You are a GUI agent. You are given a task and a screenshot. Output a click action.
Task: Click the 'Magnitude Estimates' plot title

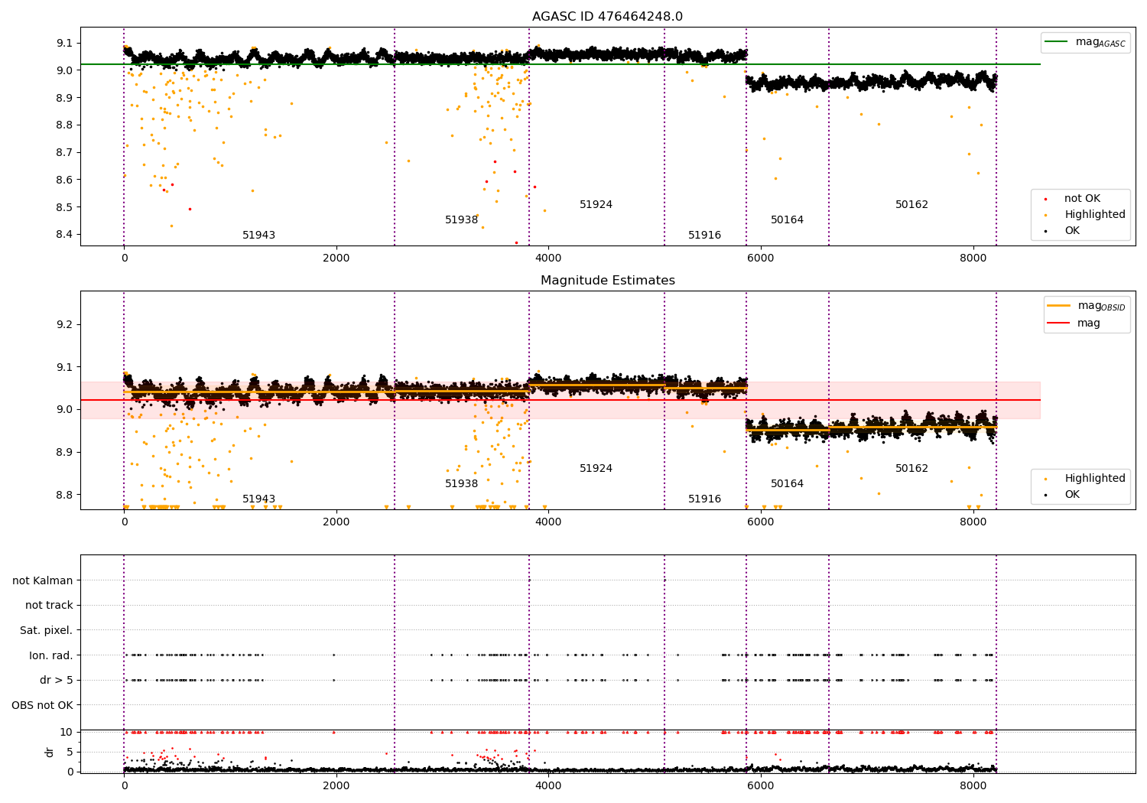coord(607,281)
